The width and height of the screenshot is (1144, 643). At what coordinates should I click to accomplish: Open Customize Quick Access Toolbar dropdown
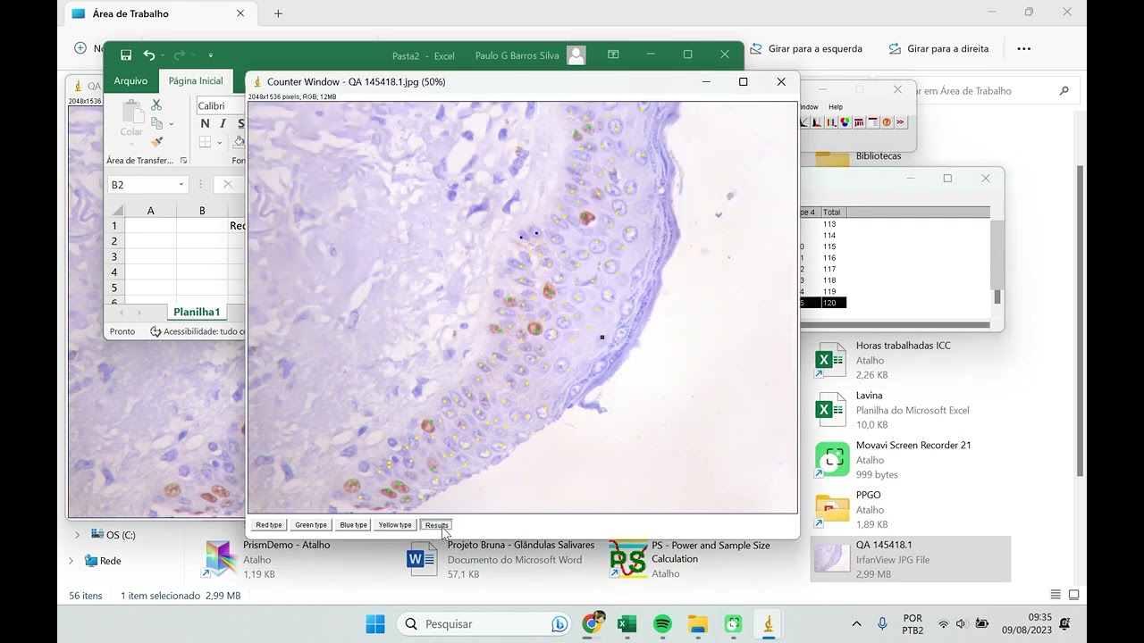211,55
